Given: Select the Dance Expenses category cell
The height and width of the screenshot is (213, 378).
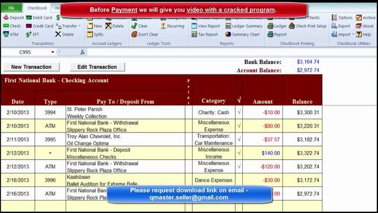Looking at the screenshot, I should 214,180.
